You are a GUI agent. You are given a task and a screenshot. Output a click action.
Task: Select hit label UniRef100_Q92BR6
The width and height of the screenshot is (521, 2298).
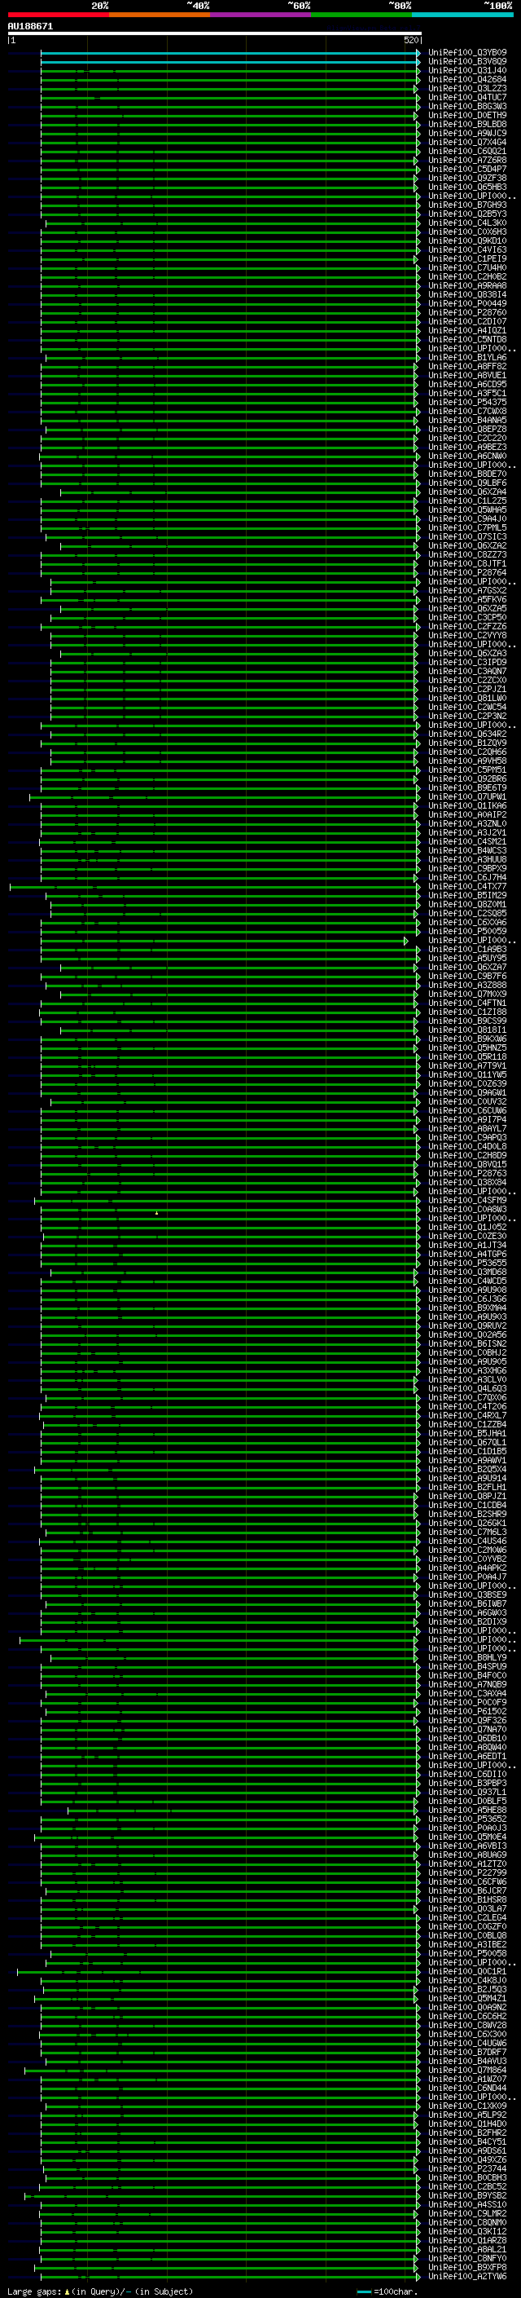pos(467,778)
